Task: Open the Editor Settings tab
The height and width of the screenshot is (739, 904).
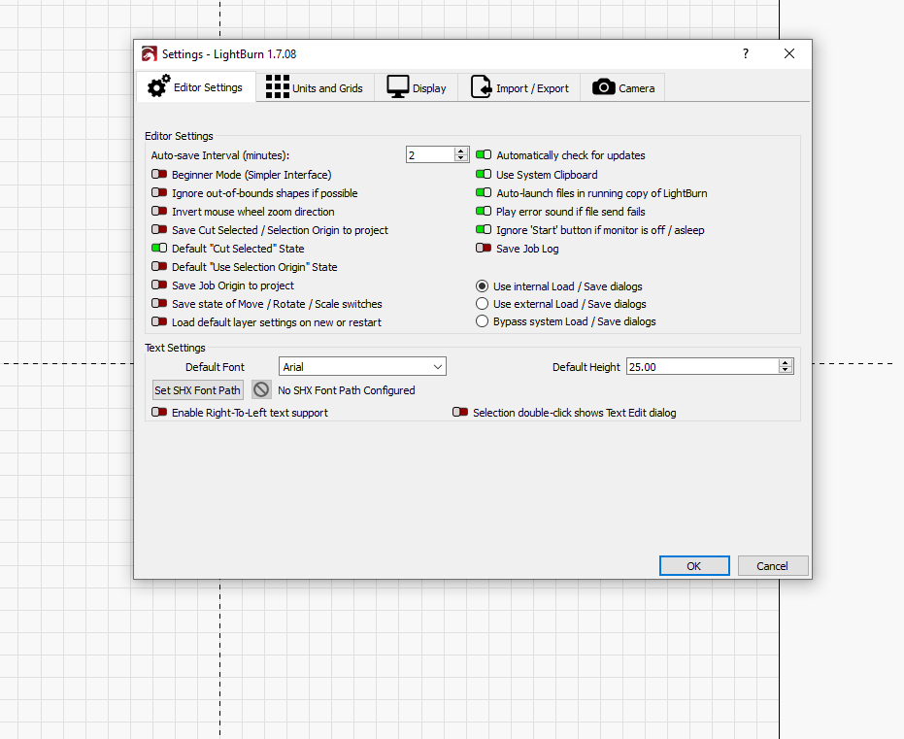Action: 196,87
